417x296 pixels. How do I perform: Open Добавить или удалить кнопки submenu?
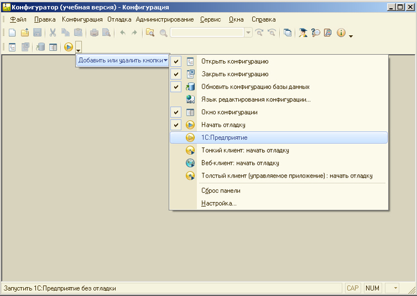pyautogui.click(x=122, y=60)
